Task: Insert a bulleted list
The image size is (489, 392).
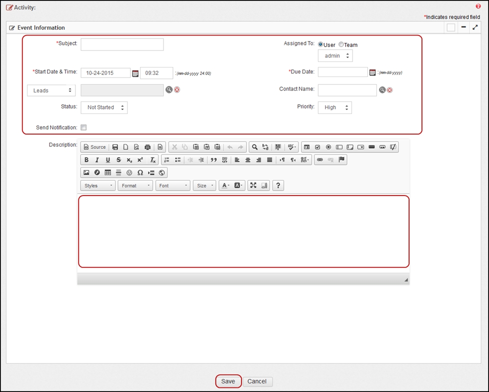Action: pos(178,159)
